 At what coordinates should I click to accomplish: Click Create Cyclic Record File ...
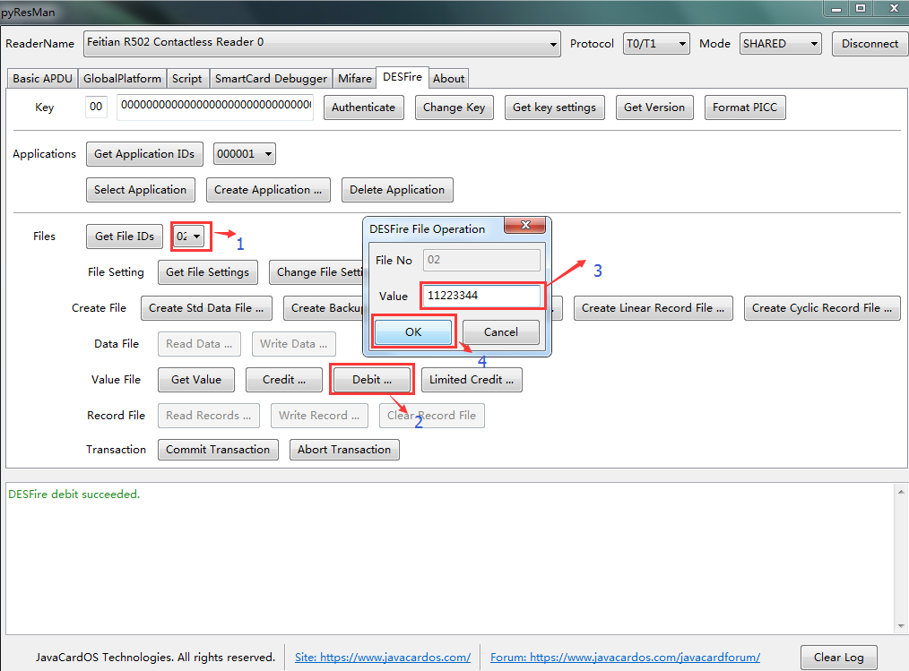tap(822, 307)
